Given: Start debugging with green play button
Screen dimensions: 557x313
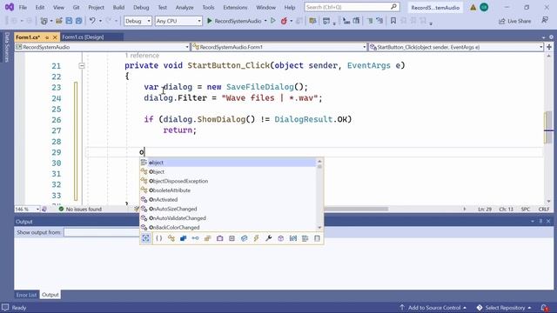Looking at the screenshot, I should (210, 21).
